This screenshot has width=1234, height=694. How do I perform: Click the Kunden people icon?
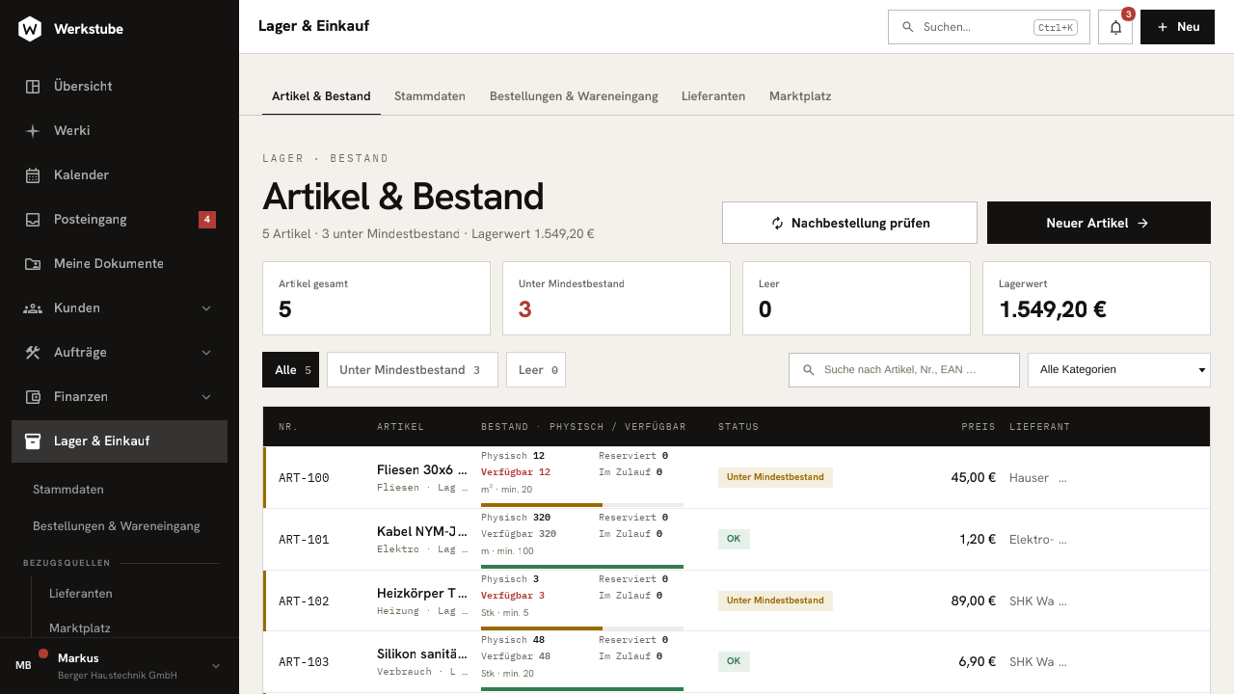coord(33,307)
